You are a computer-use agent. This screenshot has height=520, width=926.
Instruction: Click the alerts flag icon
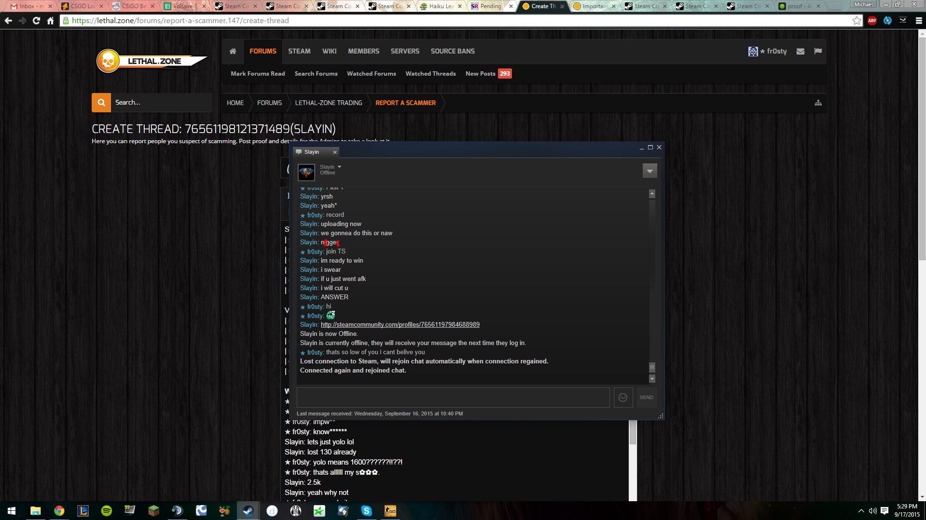point(817,51)
